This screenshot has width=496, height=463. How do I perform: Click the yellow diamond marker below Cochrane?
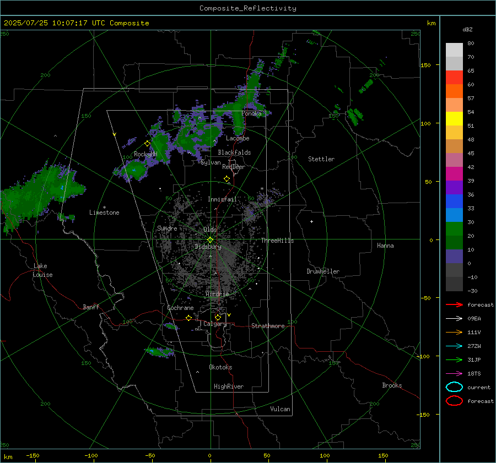click(x=189, y=318)
